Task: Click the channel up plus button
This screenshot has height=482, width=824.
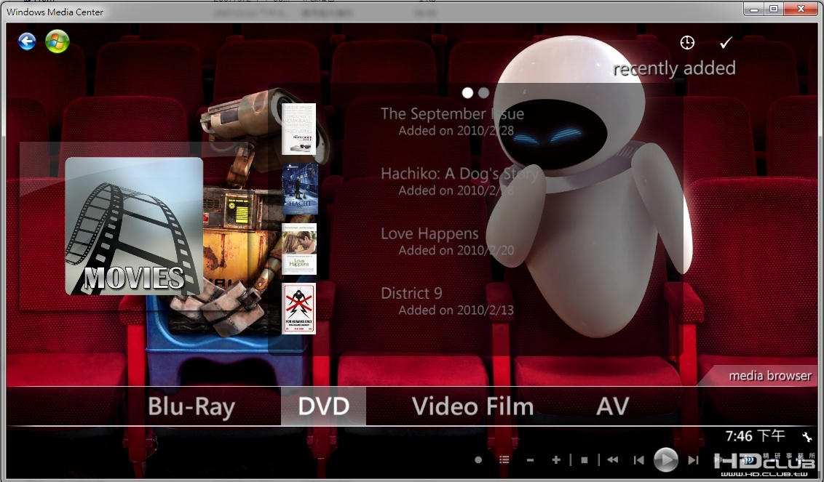Action: coord(556,460)
